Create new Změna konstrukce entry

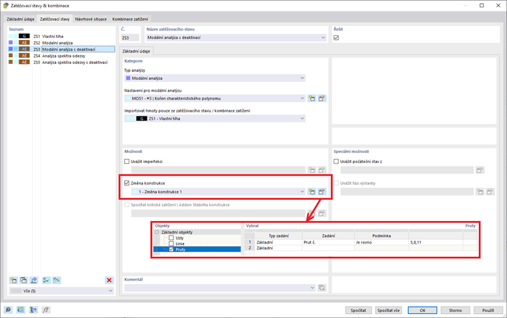pos(312,192)
